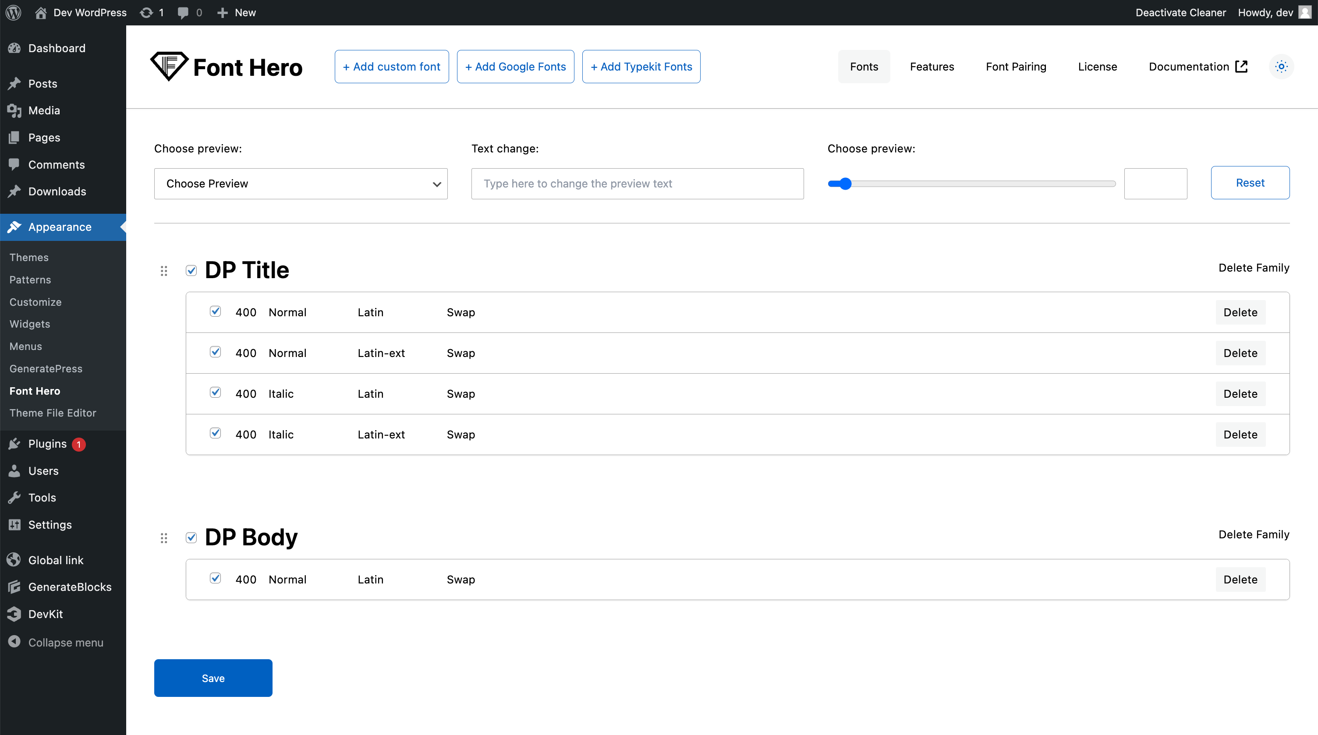Click the Font Hero logo icon

[x=167, y=66]
